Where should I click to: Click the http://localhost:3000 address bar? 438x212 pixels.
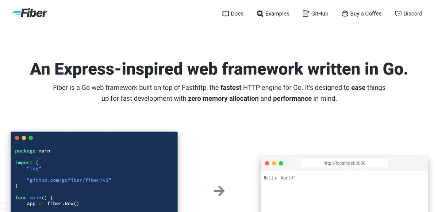pos(344,163)
